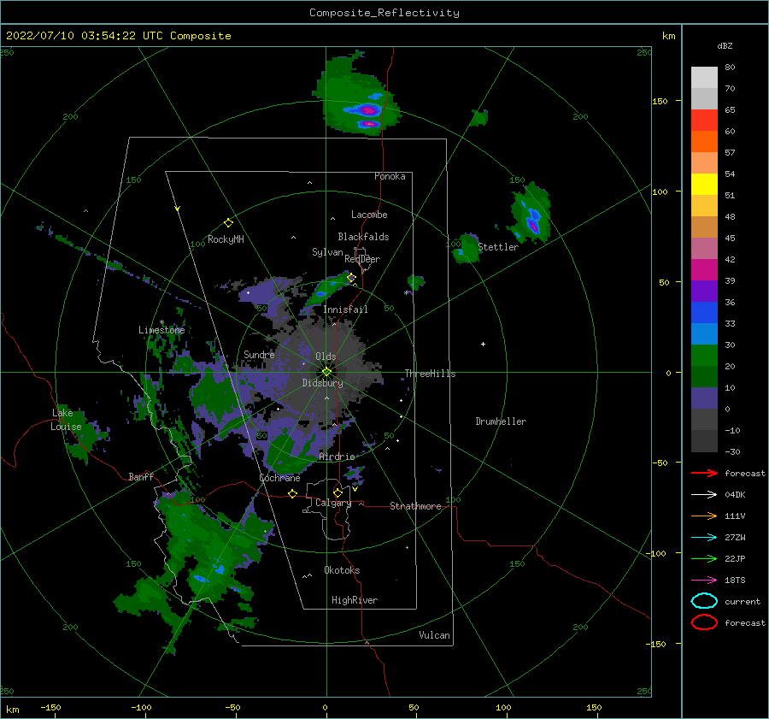
Task: Click the Blackfalds city label
Action: [363, 237]
